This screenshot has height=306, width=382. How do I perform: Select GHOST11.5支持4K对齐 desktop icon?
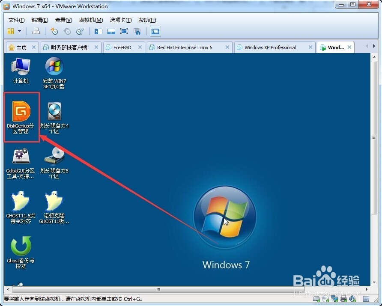pos(21,208)
